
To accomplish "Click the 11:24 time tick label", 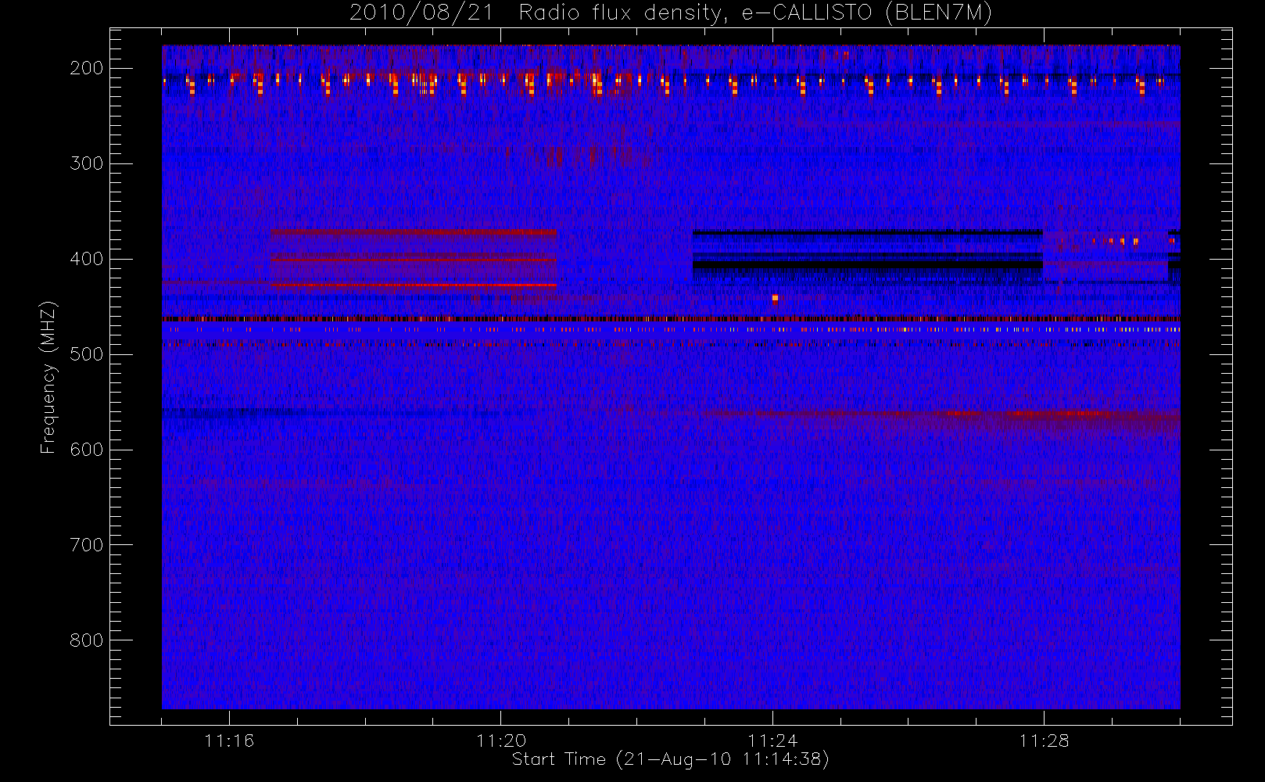I will [x=772, y=741].
